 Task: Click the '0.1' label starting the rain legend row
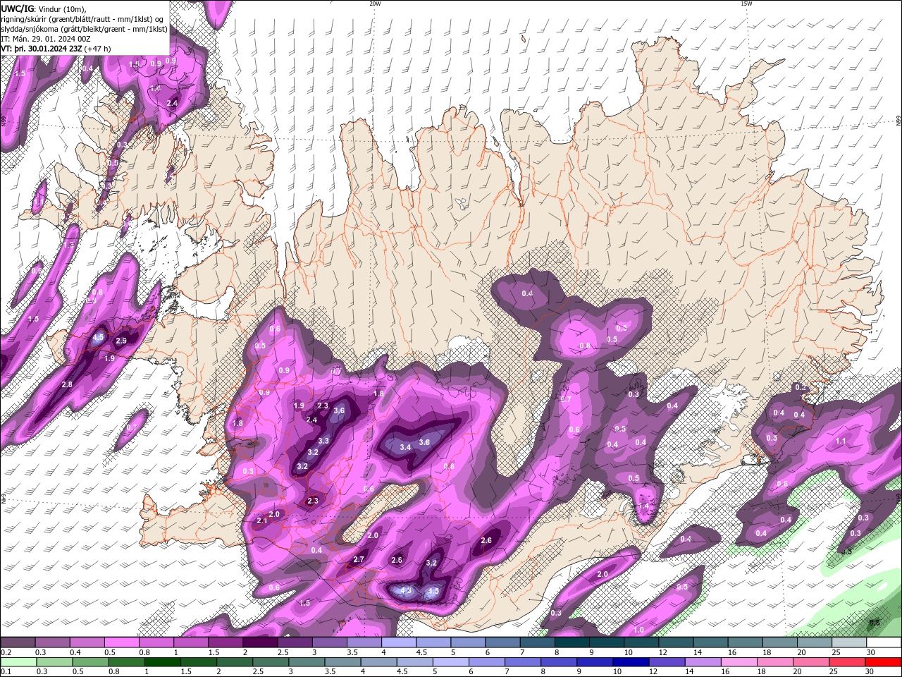[x=6, y=671]
